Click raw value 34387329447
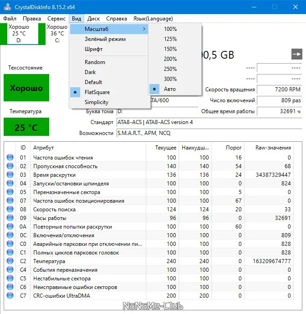306x314 pixels. (273, 175)
